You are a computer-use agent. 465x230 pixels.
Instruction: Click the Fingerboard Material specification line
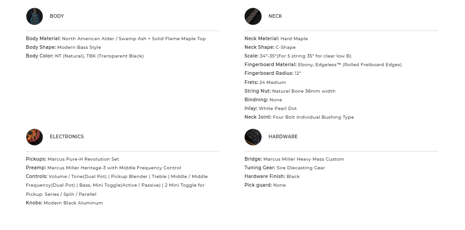[x=323, y=65]
